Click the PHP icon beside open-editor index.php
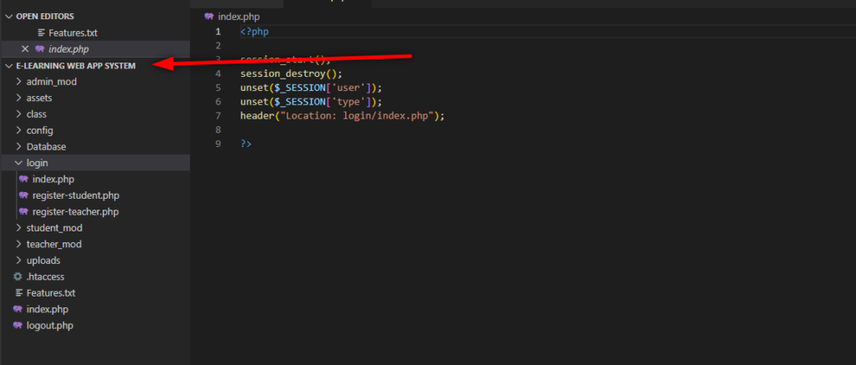 pyautogui.click(x=39, y=49)
